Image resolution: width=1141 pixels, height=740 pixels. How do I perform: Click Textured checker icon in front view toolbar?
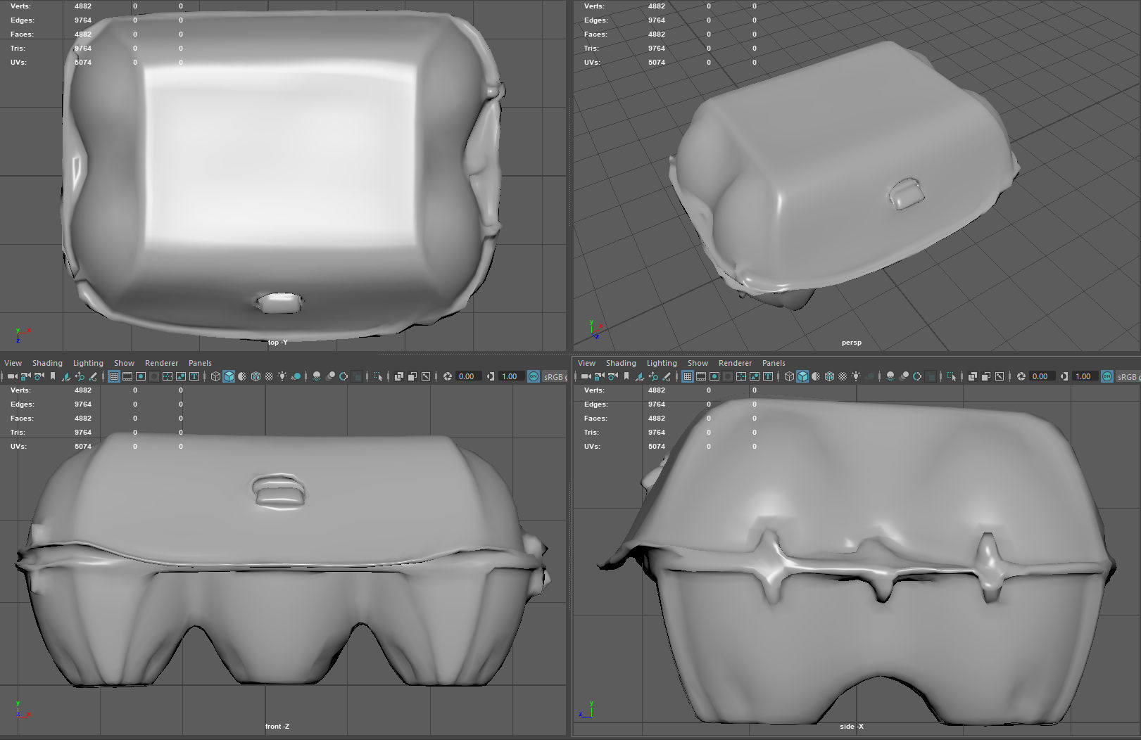point(269,376)
